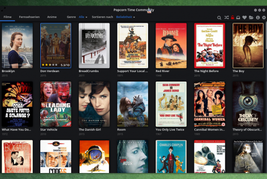Viewport: 267px width, 179px height.
Task: Open the Brooklyn movie poster
Action: (x=17, y=46)
